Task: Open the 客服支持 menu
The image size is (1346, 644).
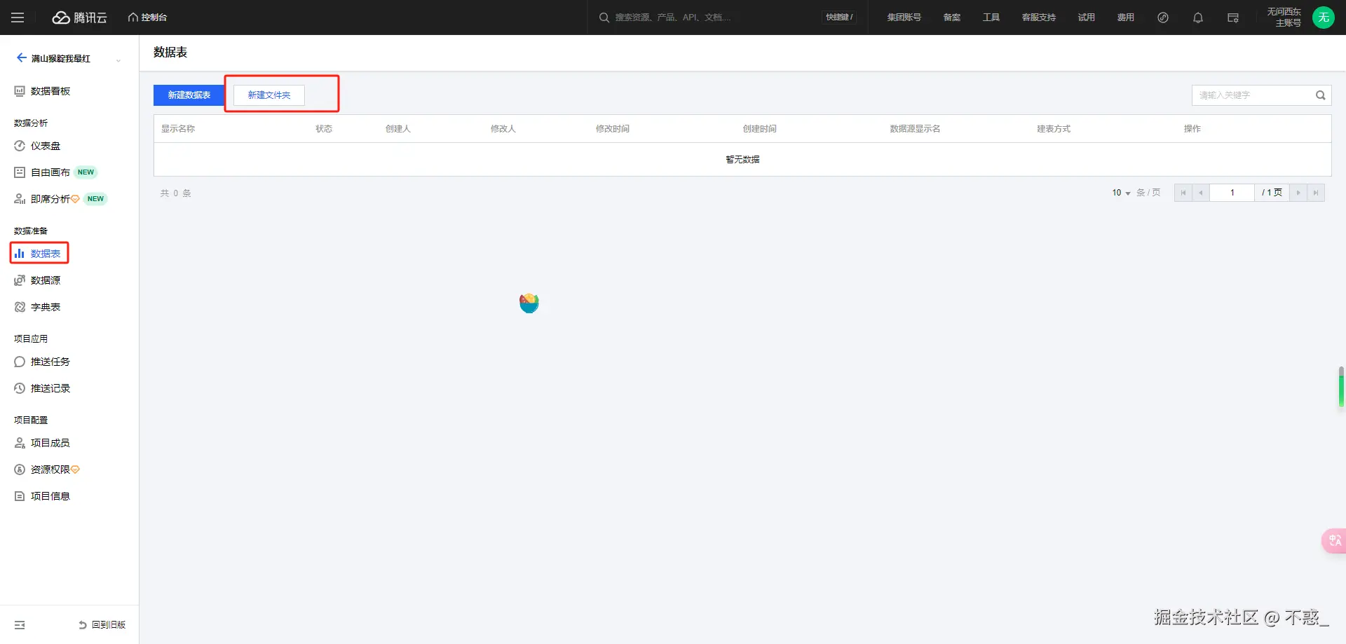Action: coord(1038,18)
